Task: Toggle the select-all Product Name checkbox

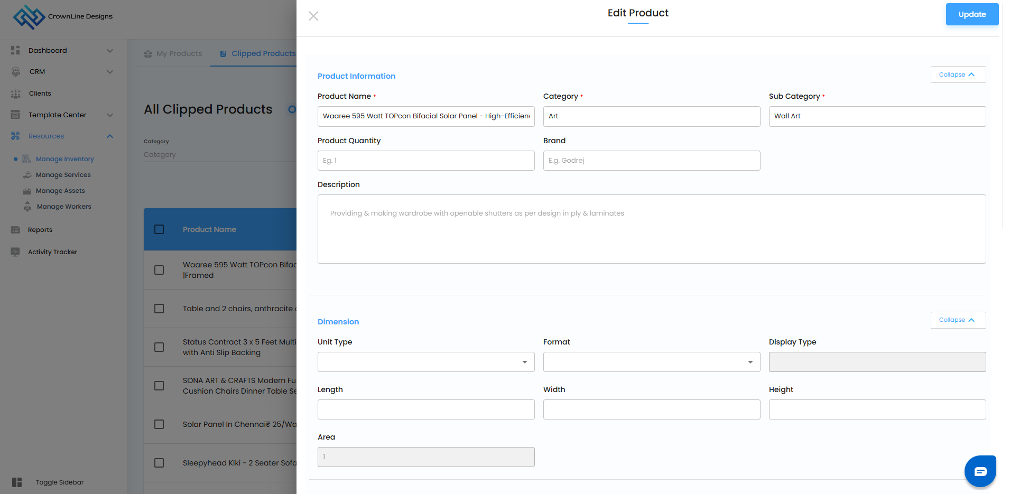Action: pyautogui.click(x=159, y=229)
